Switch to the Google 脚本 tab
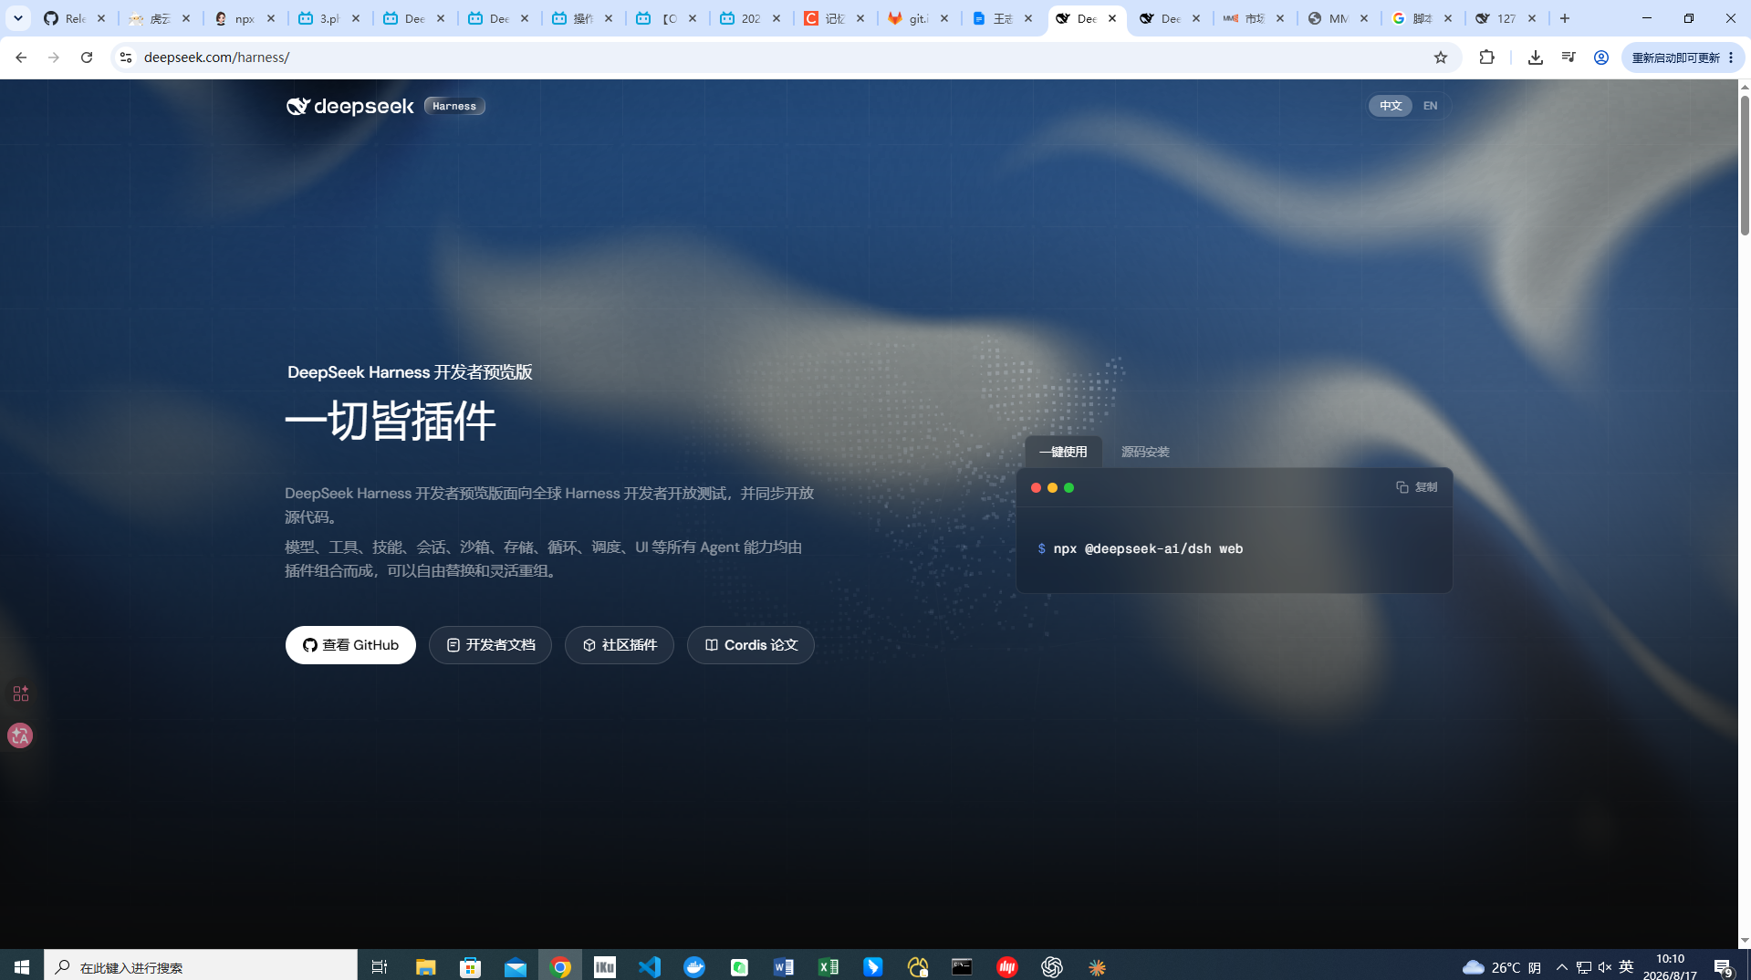The width and height of the screenshot is (1751, 980). 1422,18
